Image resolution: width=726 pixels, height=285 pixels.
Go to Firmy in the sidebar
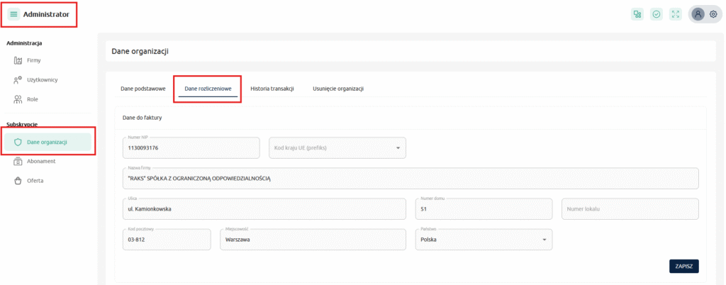(x=33, y=60)
